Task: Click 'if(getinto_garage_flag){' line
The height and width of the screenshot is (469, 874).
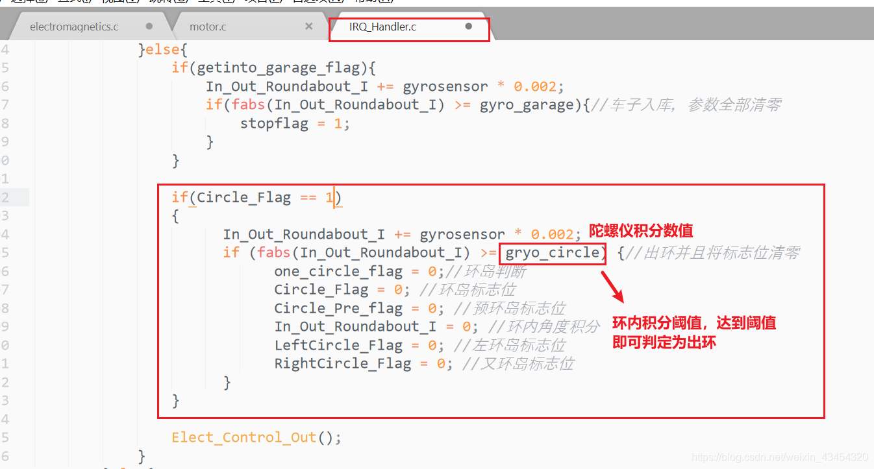Action: pos(273,67)
